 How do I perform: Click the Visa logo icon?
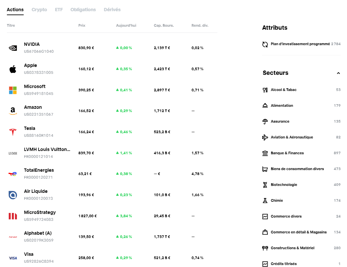click(13, 258)
